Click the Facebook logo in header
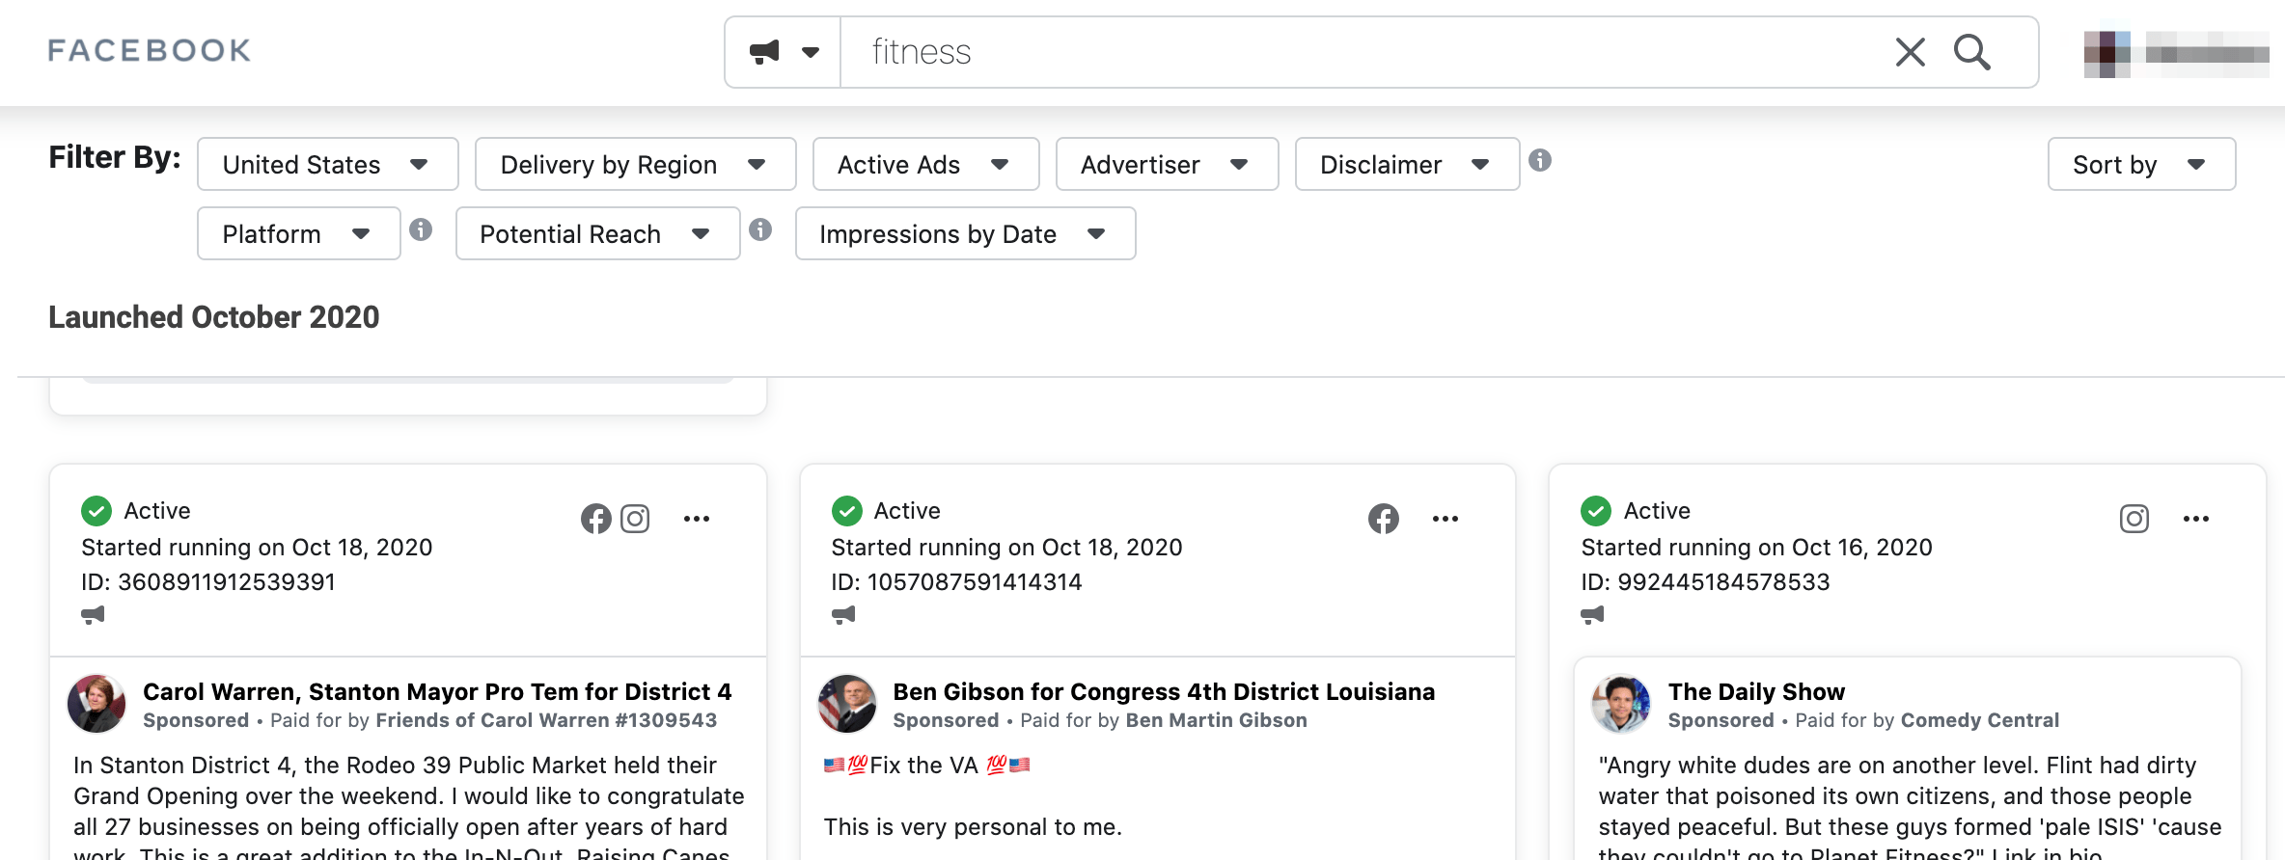The width and height of the screenshot is (2285, 860). pos(150,50)
